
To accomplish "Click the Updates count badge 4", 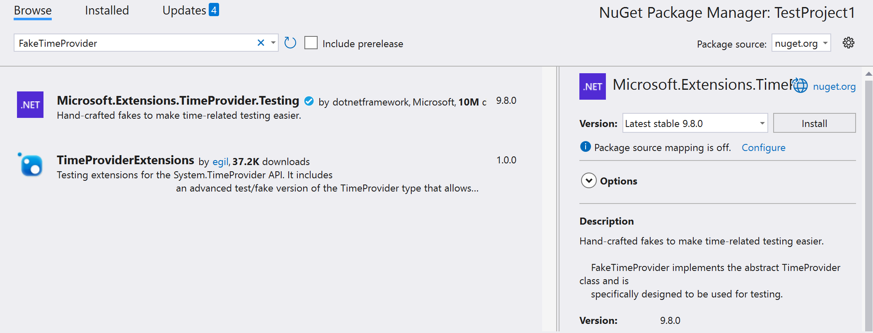I will click(x=214, y=10).
